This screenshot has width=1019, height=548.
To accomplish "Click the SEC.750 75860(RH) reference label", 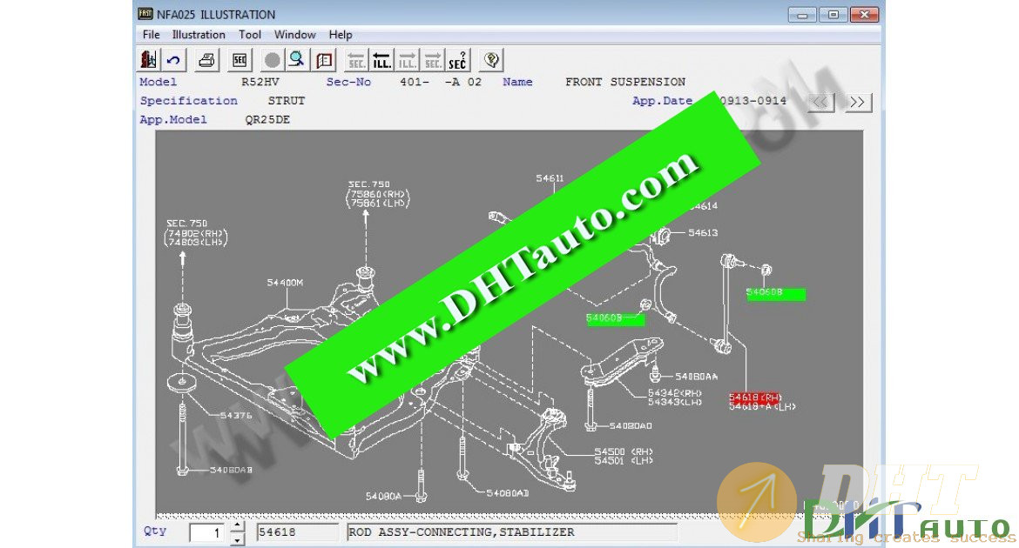I will 378,194.
